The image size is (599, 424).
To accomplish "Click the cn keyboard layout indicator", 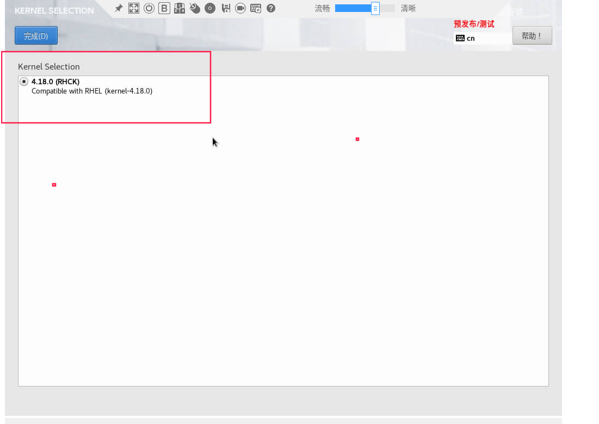I will pyautogui.click(x=466, y=38).
